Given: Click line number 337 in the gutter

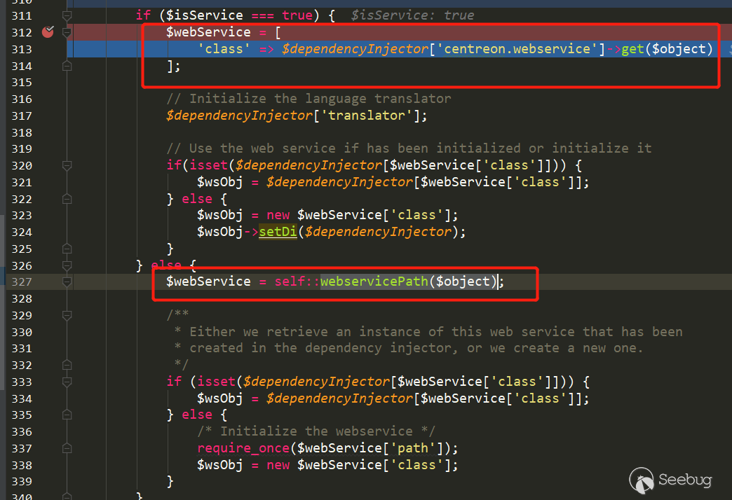Looking at the screenshot, I should [x=22, y=449].
